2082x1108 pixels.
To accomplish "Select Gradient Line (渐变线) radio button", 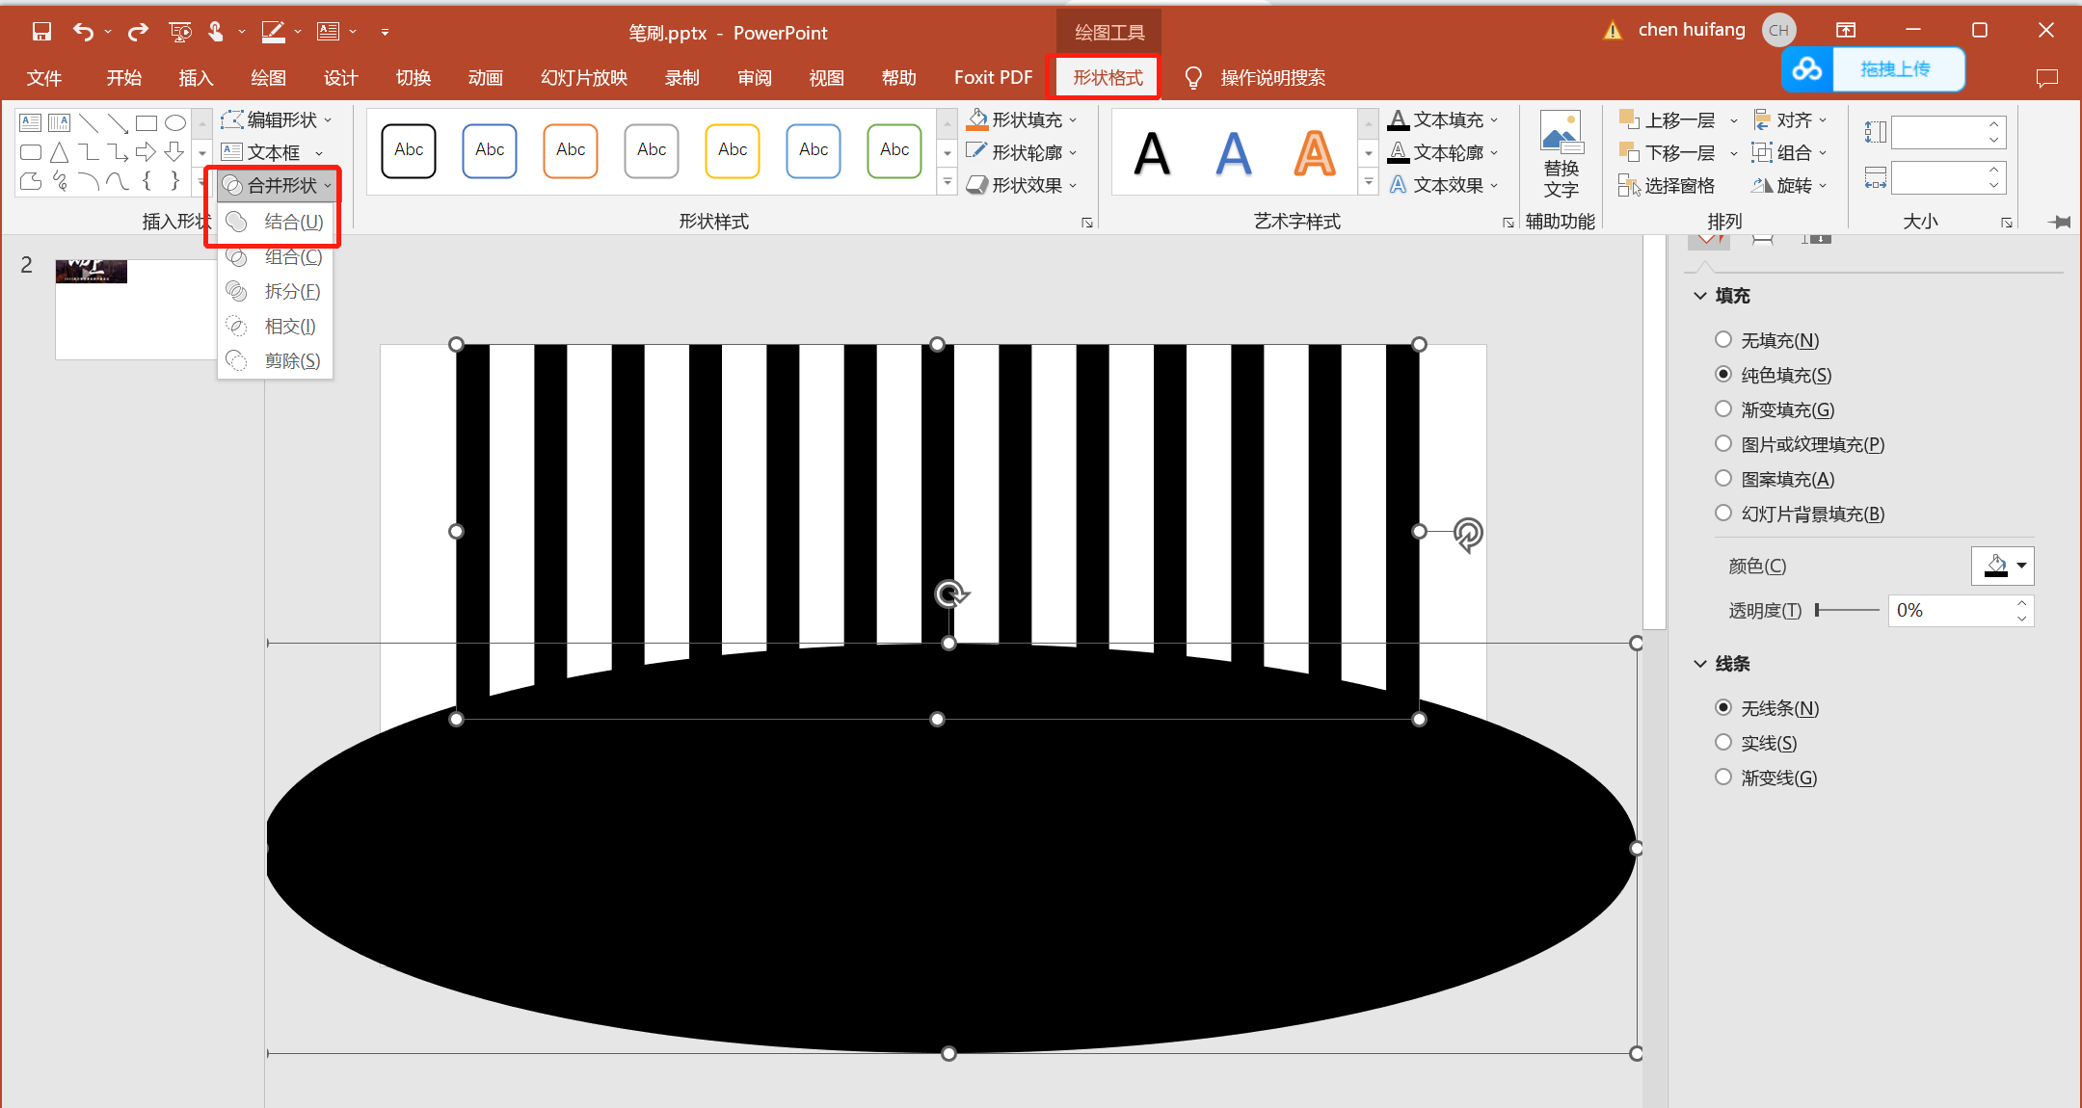I will pos(1723,777).
